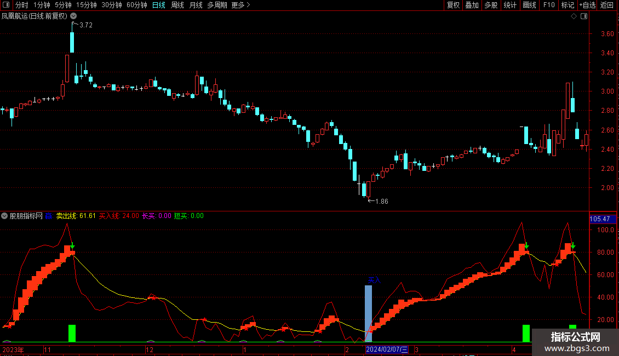Click month 1 on the time axis
Screen dimensions: 619x356
pyautogui.click(x=245, y=349)
